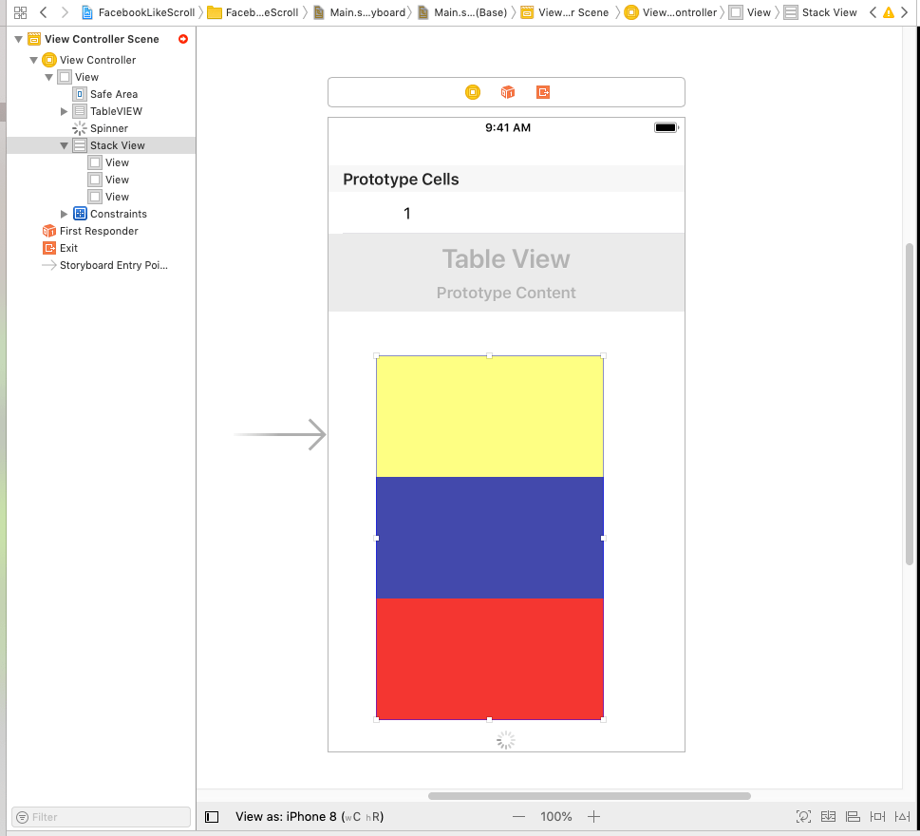
Task: Click Embed In button
Action: 828,817
